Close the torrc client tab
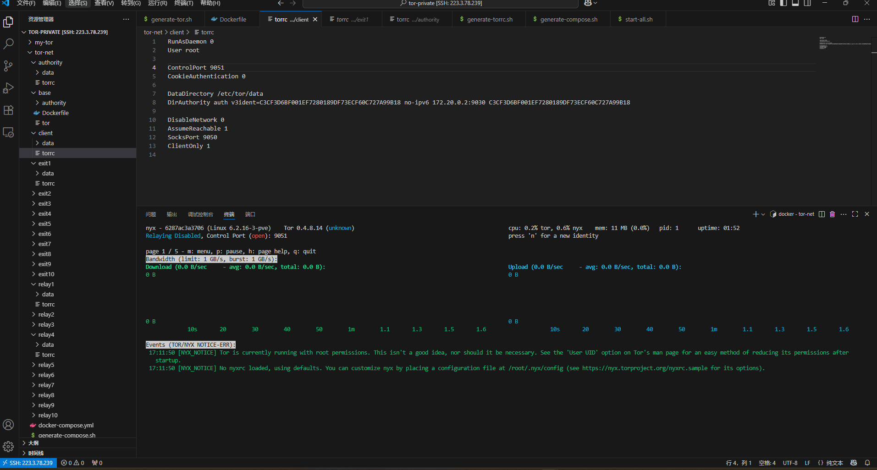This screenshot has height=470, width=877. [315, 19]
